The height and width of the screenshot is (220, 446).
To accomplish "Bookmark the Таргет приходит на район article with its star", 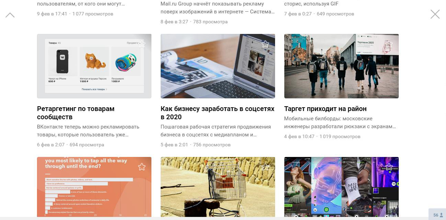I will point(389,44).
